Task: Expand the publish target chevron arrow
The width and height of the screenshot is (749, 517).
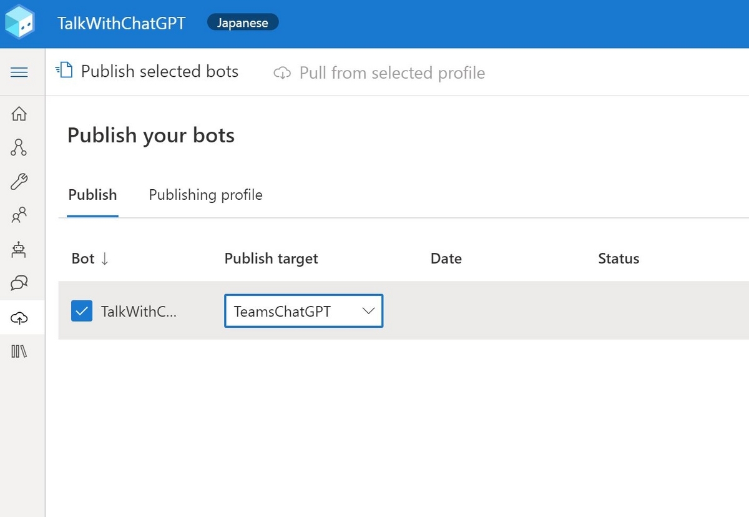Action: 369,310
